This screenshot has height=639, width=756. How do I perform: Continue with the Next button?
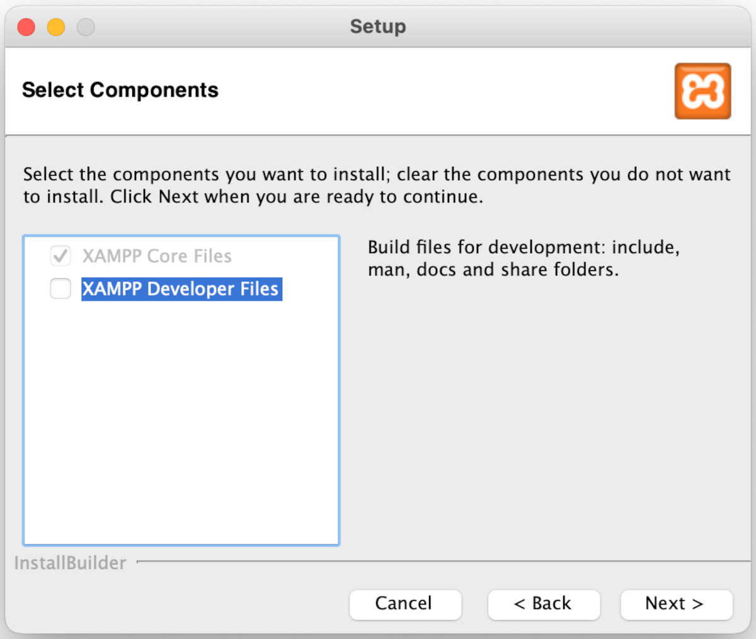(x=676, y=604)
